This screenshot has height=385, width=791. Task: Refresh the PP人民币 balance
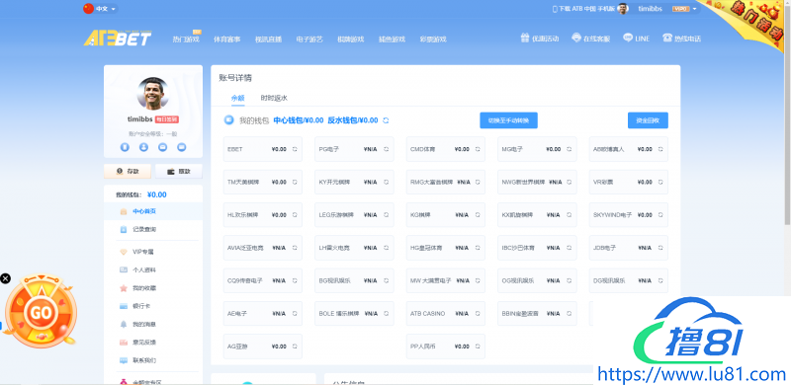pos(478,346)
